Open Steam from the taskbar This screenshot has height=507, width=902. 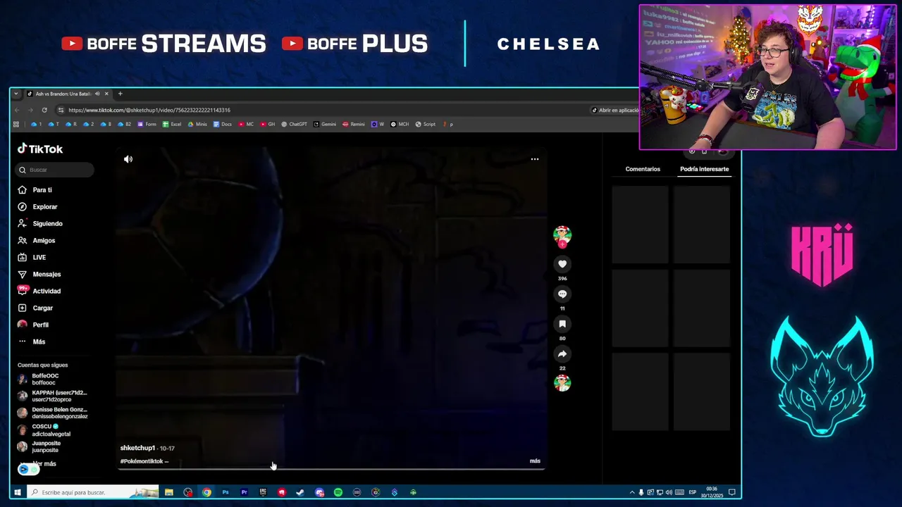[300, 492]
